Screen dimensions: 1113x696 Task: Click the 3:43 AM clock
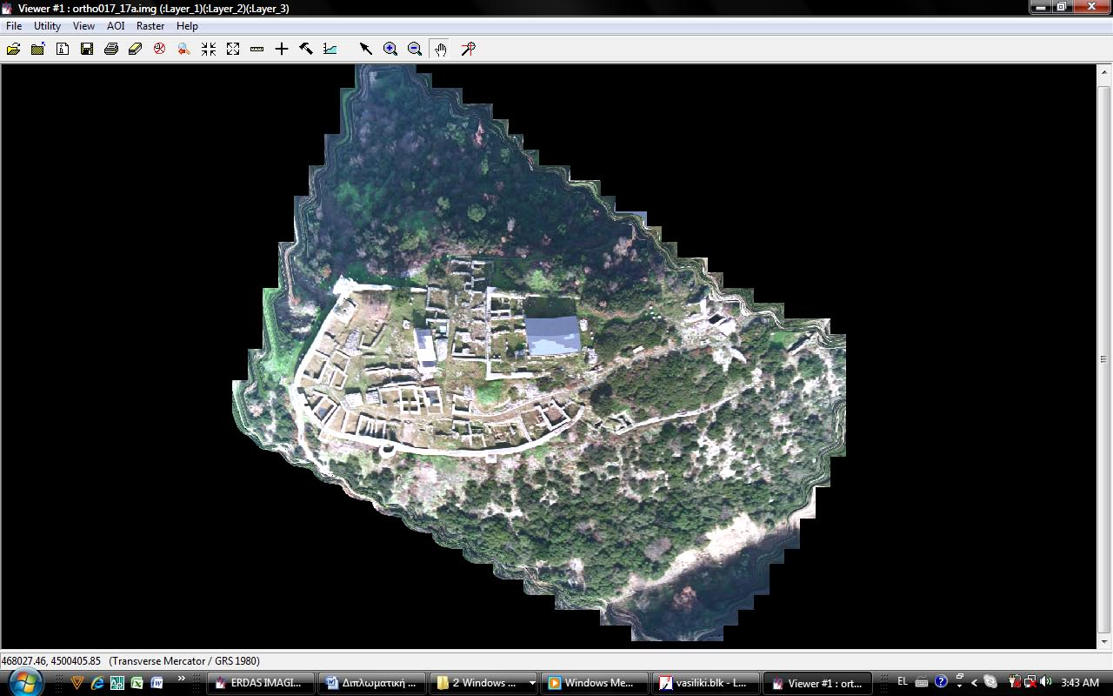coord(1080,683)
